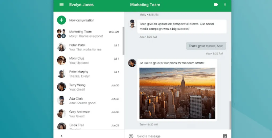This screenshot has width=272, height=138.
Task: Click the Marketing Team group avatar
Action: [61, 34]
